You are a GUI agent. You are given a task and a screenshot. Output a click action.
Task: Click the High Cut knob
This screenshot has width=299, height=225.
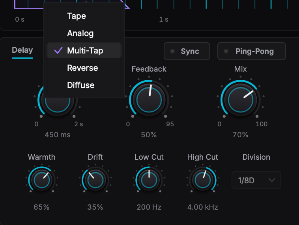(203, 180)
